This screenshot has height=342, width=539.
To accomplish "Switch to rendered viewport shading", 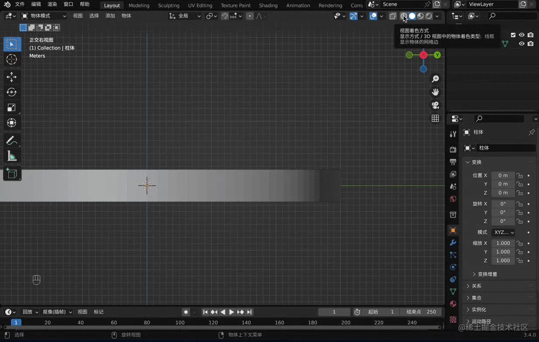I will pyautogui.click(x=429, y=16).
